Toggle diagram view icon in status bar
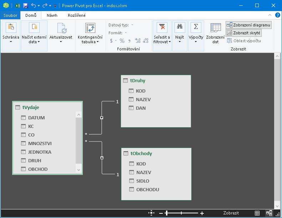The width and height of the screenshot is (282, 218). [x=269, y=213]
